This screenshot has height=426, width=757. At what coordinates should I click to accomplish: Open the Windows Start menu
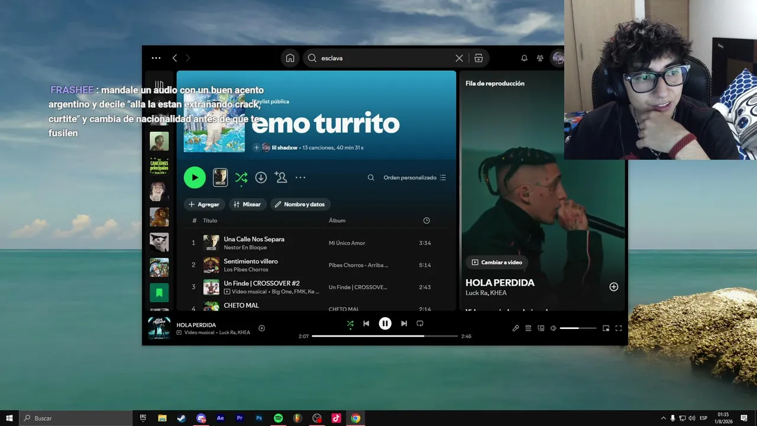click(9, 418)
